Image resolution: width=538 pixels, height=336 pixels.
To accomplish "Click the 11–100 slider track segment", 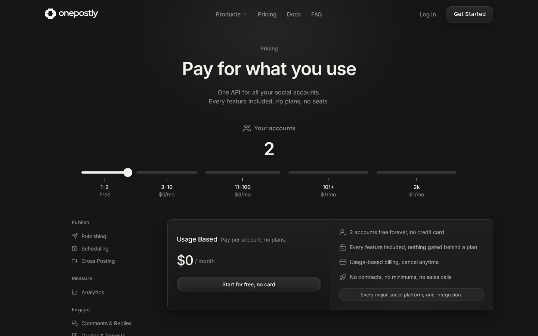I will (x=243, y=172).
